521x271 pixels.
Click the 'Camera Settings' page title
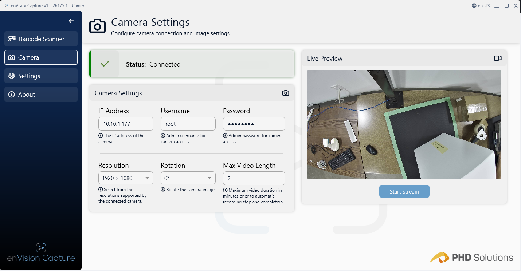point(150,22)
